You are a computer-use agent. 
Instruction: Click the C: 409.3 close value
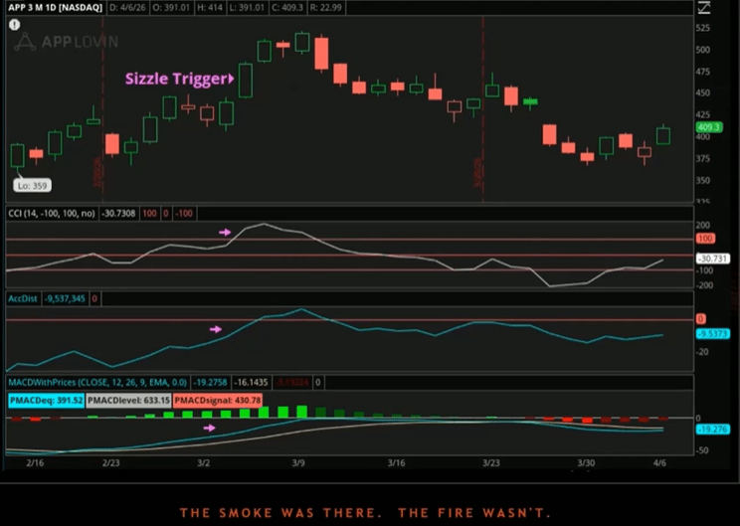pyautogui.click(x=287, y=8)
